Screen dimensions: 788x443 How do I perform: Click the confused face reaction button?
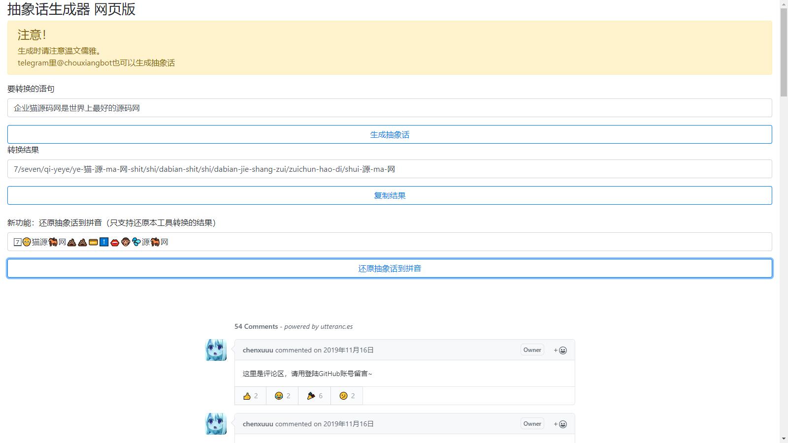pos(347,396)
